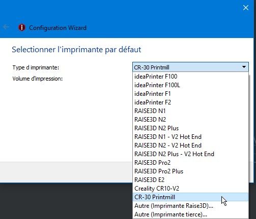Click the red ideaMaker logo icon
Screen dimensions: 256x219
22,27
